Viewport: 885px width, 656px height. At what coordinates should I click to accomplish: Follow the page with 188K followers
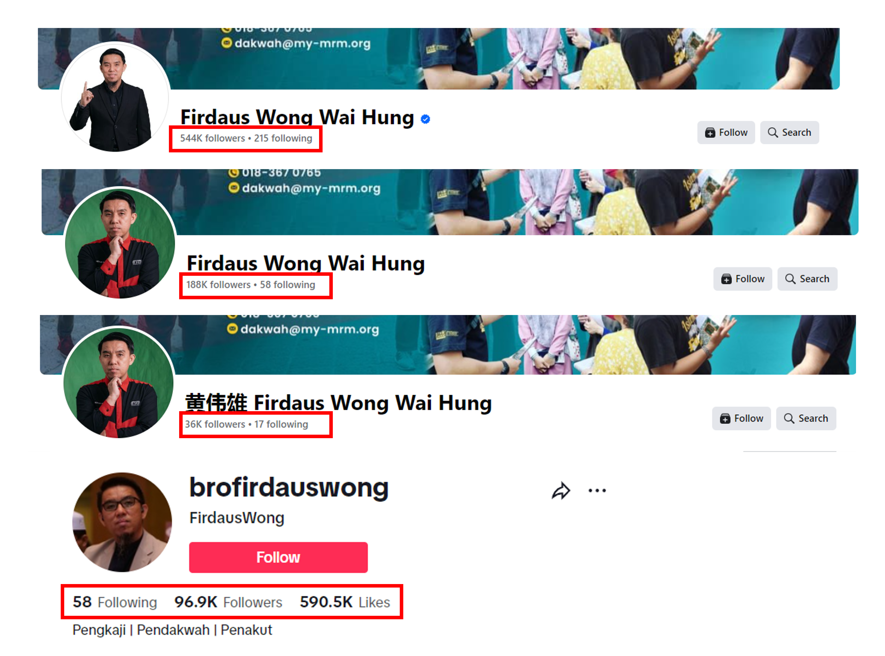(x=742, y=279)
